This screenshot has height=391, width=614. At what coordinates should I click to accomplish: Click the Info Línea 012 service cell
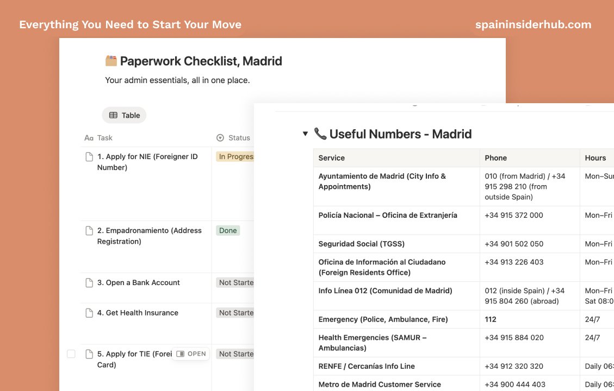click(396, 296)
